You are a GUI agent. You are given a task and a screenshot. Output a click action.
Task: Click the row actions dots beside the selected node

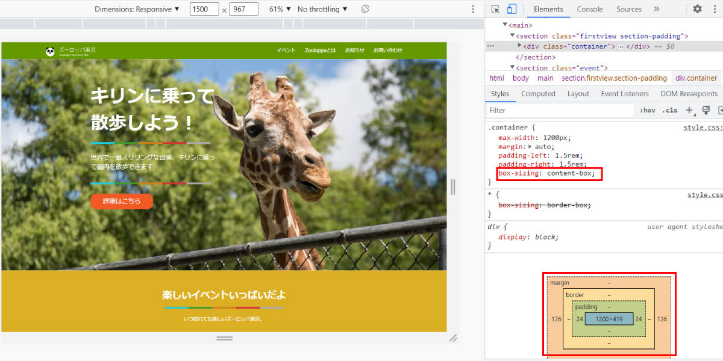point(490,46)
